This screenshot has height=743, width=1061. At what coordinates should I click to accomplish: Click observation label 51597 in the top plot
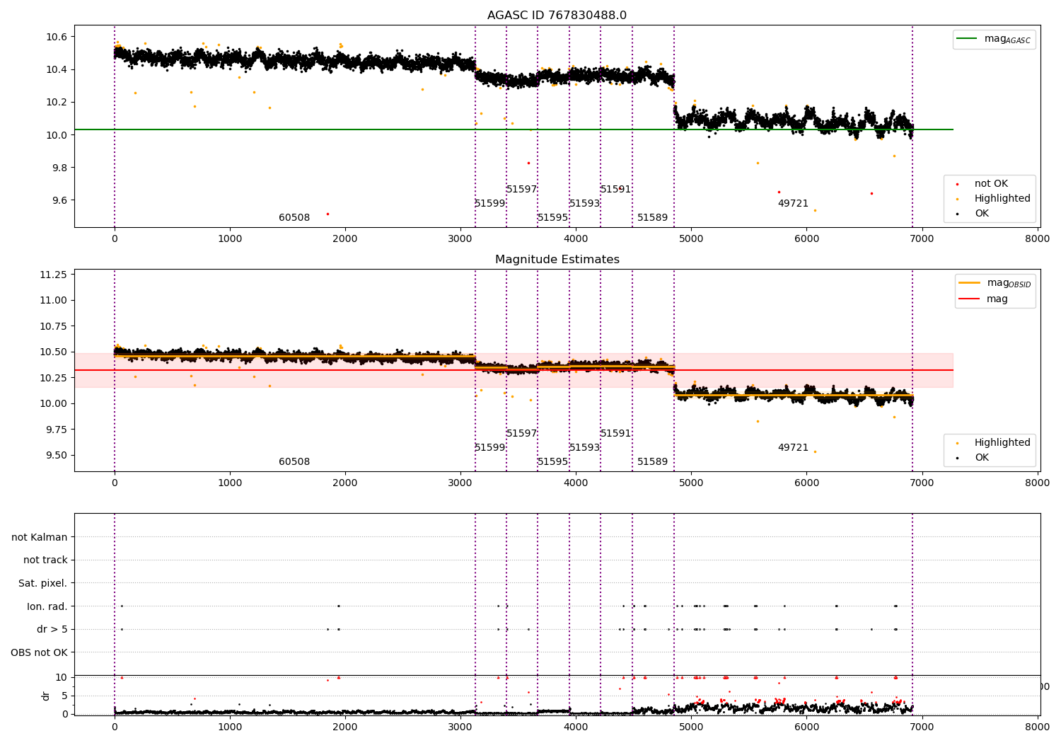tap(522, 190)
